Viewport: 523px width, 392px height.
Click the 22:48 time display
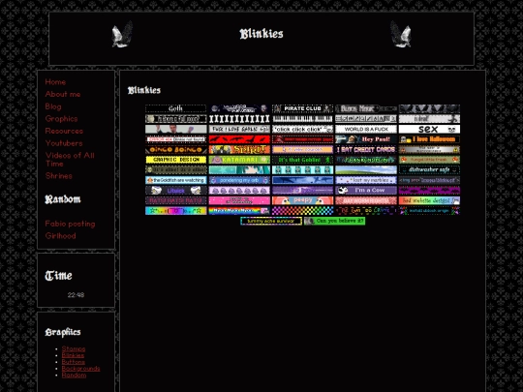click(76, 295)
